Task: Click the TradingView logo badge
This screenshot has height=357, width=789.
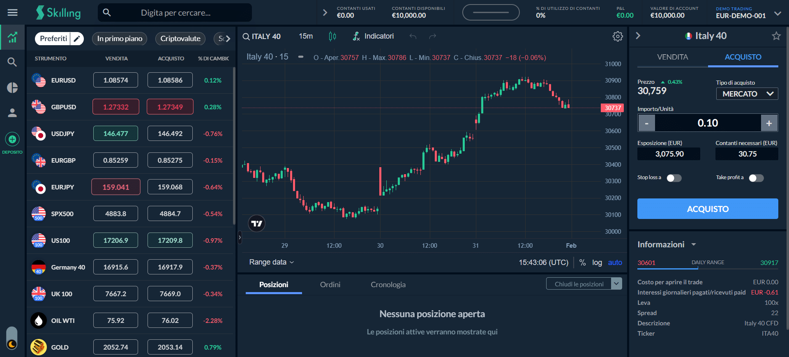Action: pos(257,223)
